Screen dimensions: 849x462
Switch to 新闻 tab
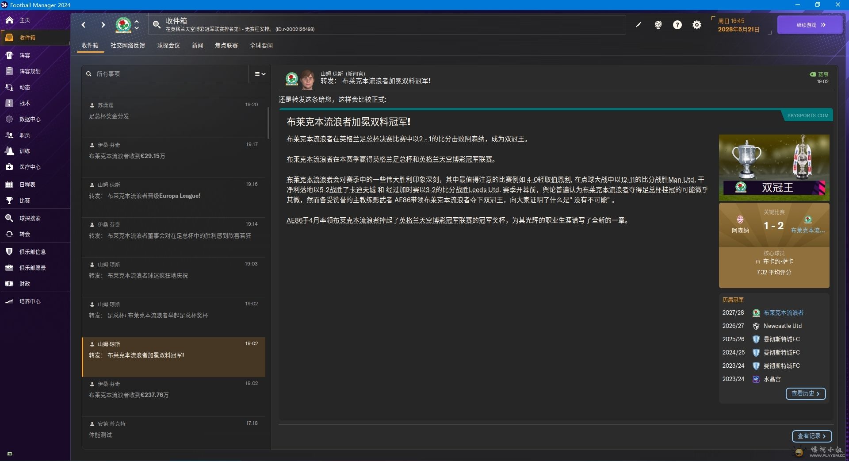pos(198,46)
